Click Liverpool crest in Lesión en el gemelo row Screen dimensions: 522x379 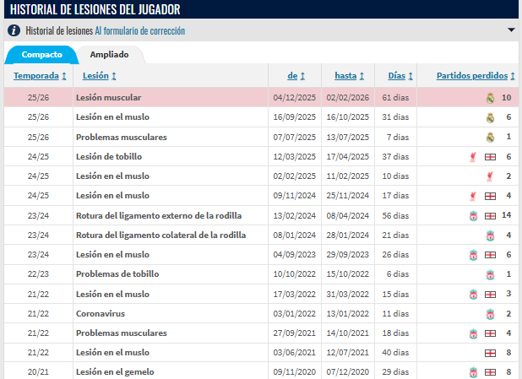coord(473,372)
